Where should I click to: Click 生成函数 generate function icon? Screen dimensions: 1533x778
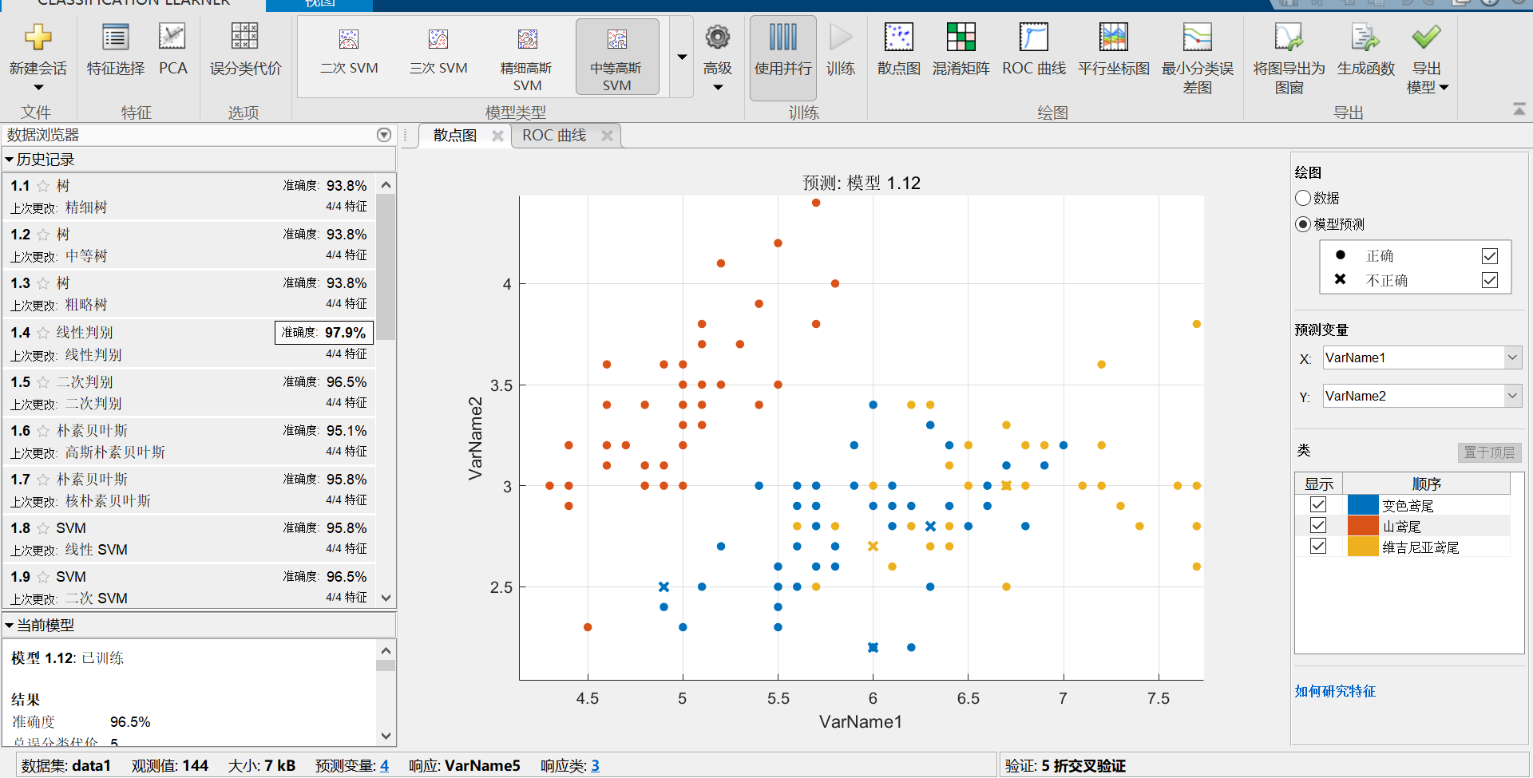coord(1365,38)
